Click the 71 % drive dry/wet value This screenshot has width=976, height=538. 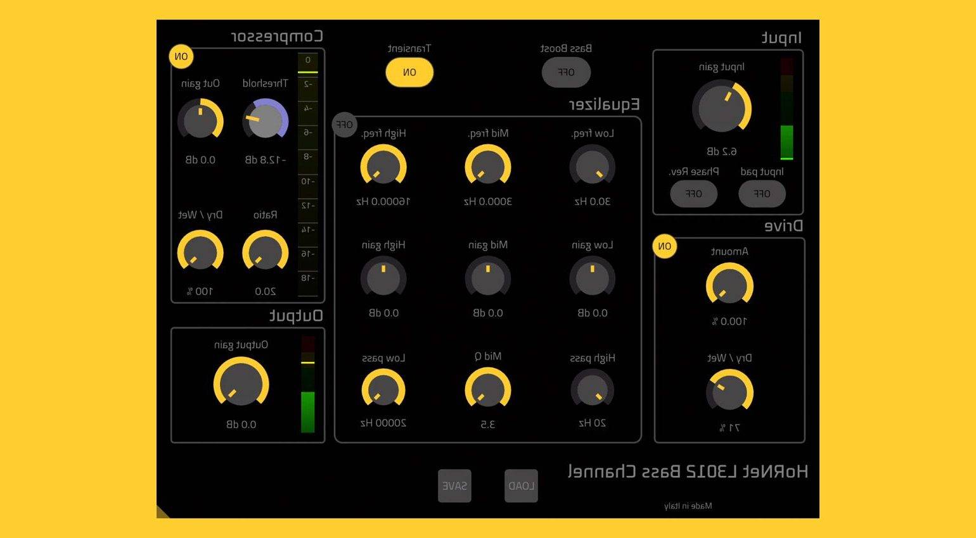(x=729, y=428)
